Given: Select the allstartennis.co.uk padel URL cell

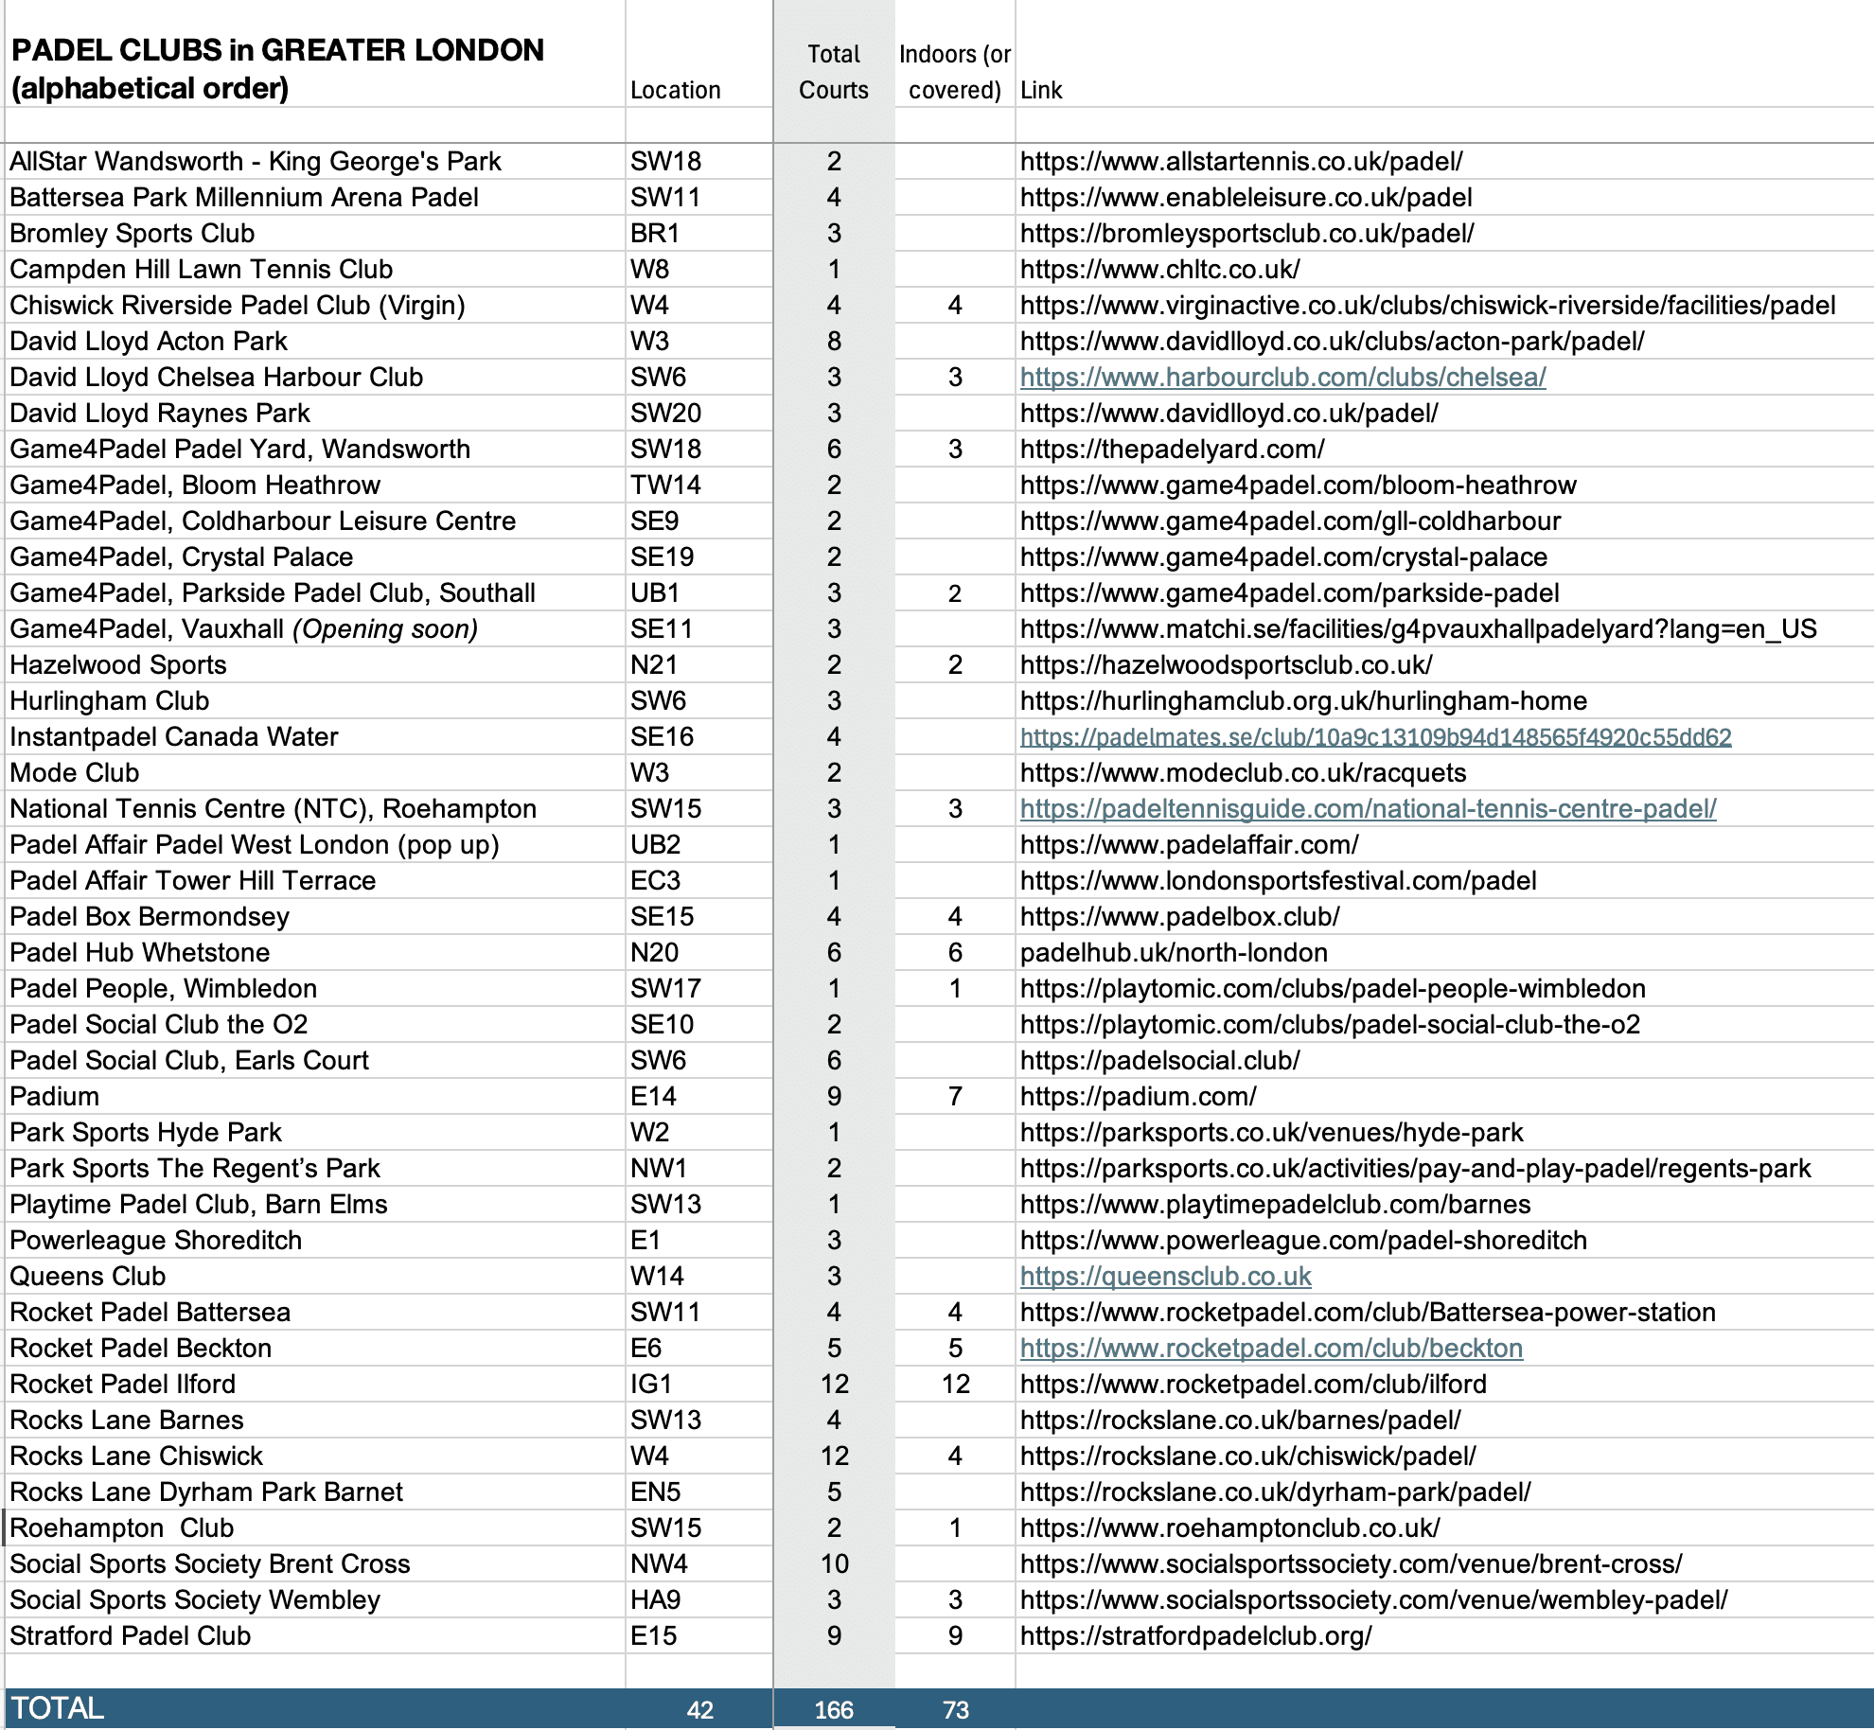Looking at the screenshot, I should [x=1241, y=162].
